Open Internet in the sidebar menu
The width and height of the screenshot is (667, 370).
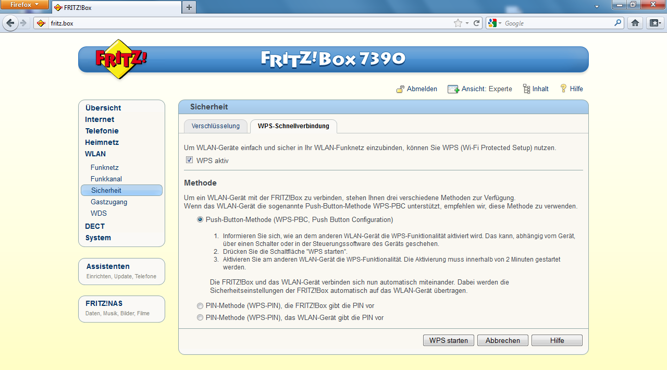100,119
